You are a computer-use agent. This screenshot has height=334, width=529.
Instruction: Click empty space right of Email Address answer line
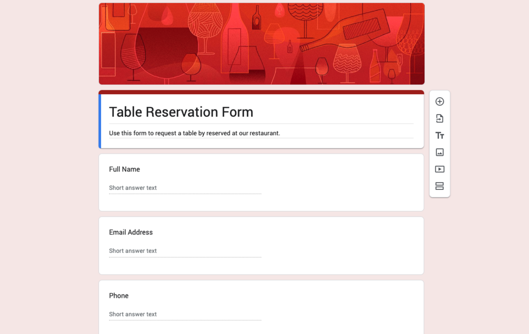(x=342, y=251)
